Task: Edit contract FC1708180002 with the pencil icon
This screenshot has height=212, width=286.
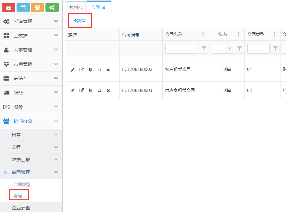Action: 72,70
